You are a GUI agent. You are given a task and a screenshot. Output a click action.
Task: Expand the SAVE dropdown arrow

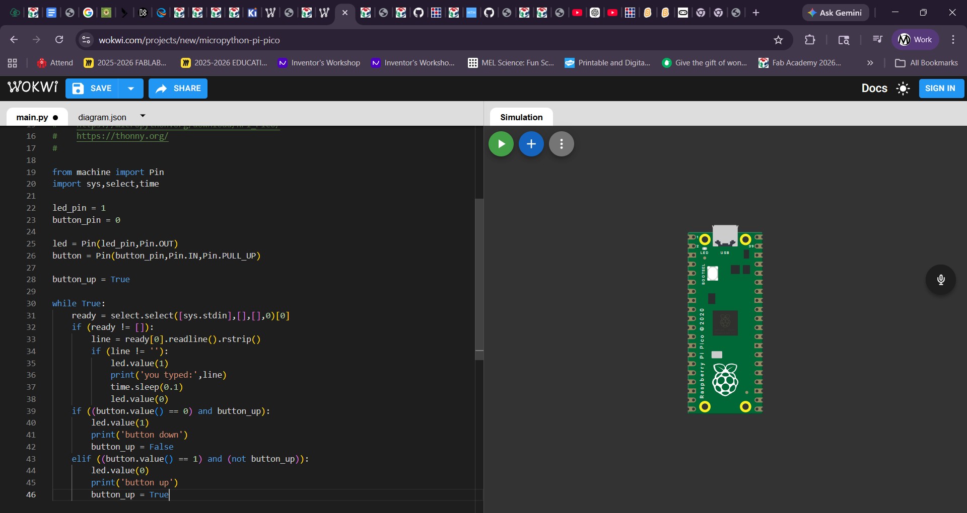[131, 89]
